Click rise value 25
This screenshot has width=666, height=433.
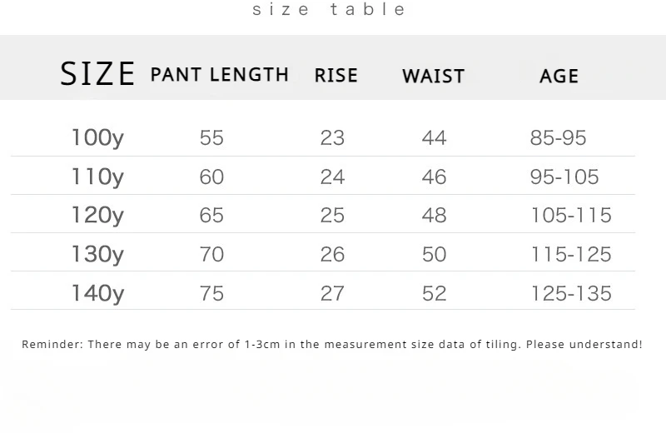[x=332, y=215]
